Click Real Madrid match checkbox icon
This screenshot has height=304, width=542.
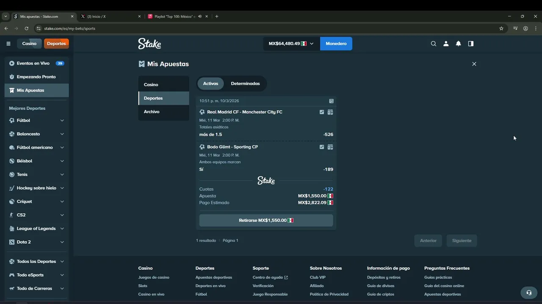[x=322, y=112]
